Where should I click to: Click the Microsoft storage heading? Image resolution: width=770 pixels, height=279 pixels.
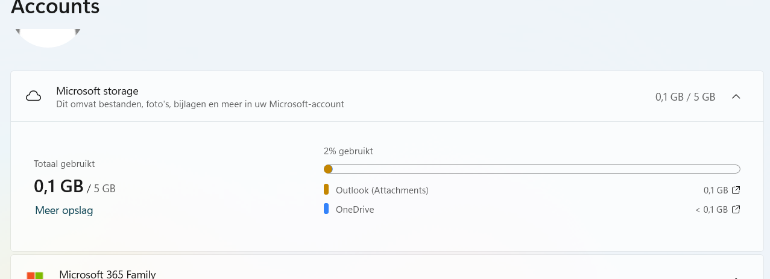pos(97,91)
